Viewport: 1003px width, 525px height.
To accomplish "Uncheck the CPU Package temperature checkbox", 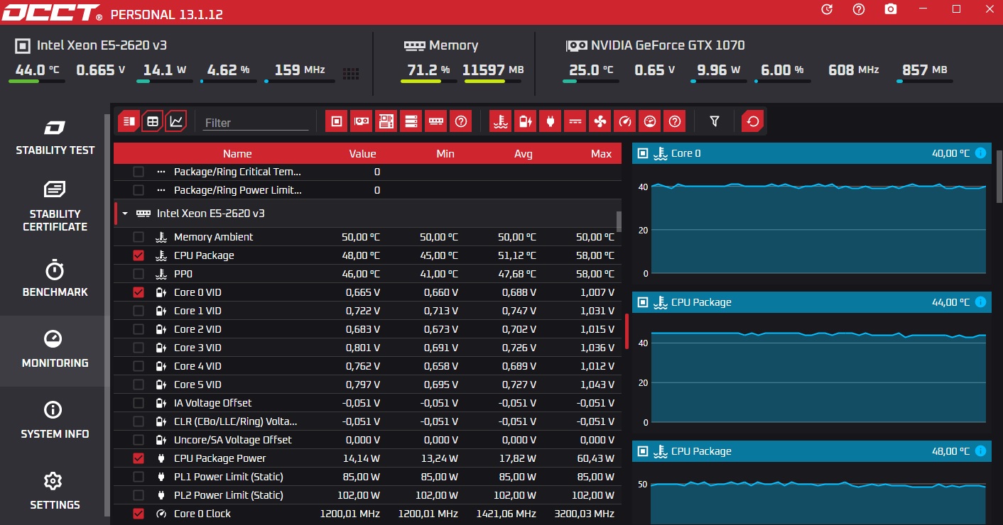I will [x=139, y=255].
